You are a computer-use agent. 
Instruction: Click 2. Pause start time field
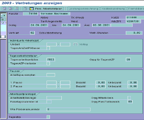51,86
